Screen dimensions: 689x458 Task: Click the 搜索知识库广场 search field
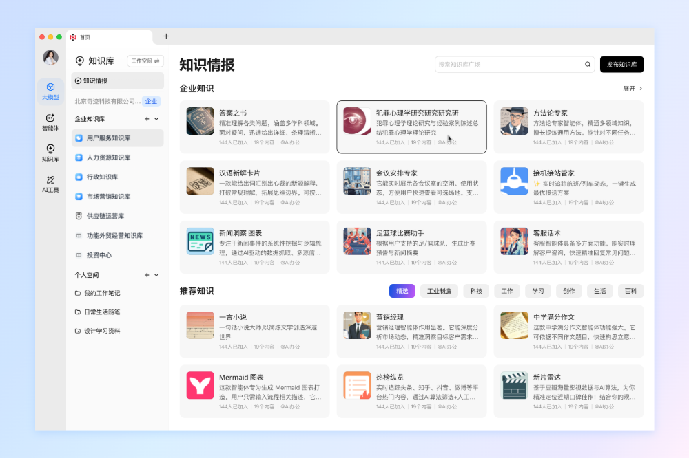coord(508,65)
